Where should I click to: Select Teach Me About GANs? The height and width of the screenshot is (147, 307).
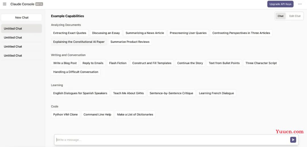(128, 93)
